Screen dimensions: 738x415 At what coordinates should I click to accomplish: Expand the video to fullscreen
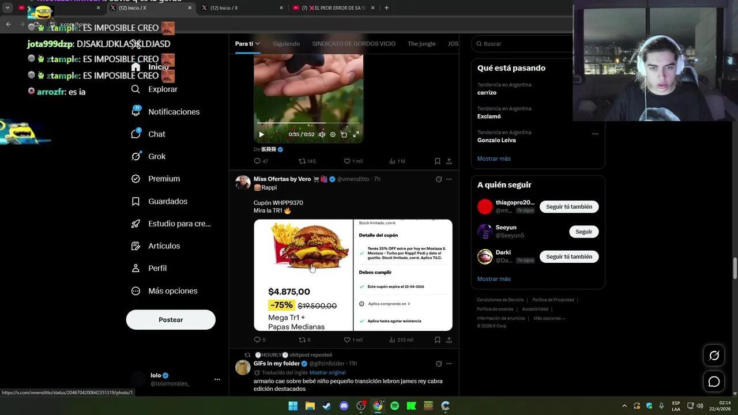pyautogui.click(x=356, y=134)
